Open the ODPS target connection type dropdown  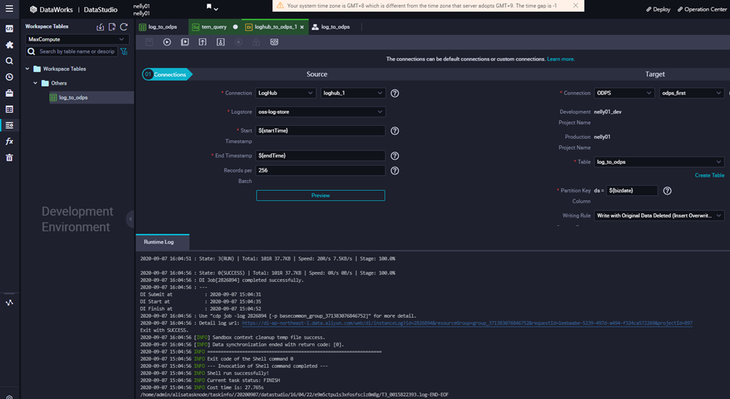pyautogui.click(x=625, y=93)
